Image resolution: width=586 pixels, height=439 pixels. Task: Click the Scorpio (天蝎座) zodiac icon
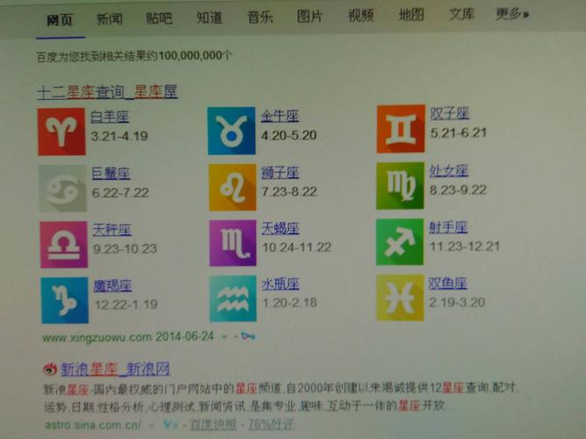point(233,243)
